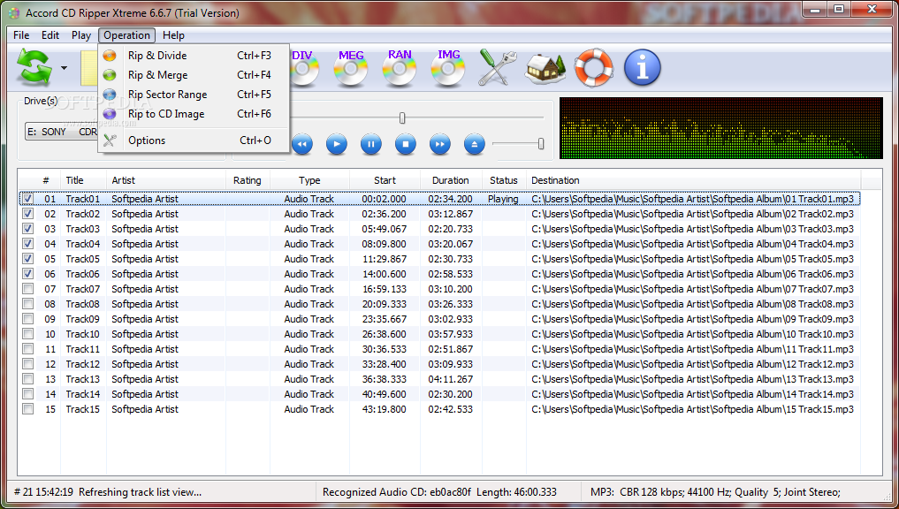Check the Track15 checkbox

pos(27,409)
